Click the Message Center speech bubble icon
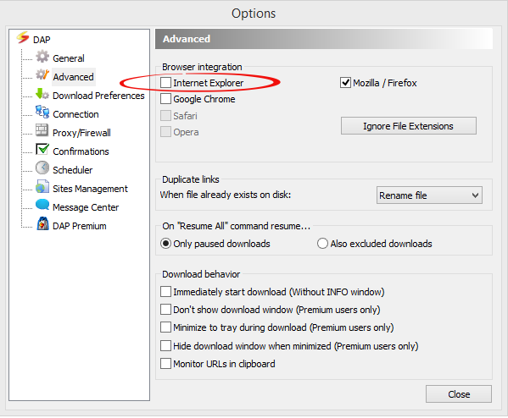508x418 pixels. tap(42, 205)
